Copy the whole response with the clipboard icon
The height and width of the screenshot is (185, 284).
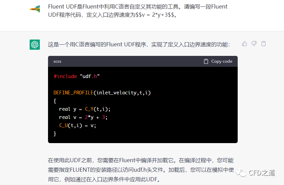point(264,44)
